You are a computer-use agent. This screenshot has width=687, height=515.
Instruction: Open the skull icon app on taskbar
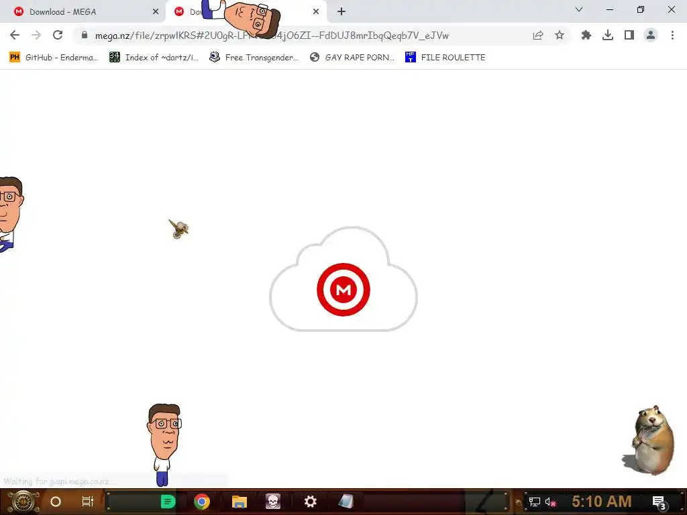272,502
